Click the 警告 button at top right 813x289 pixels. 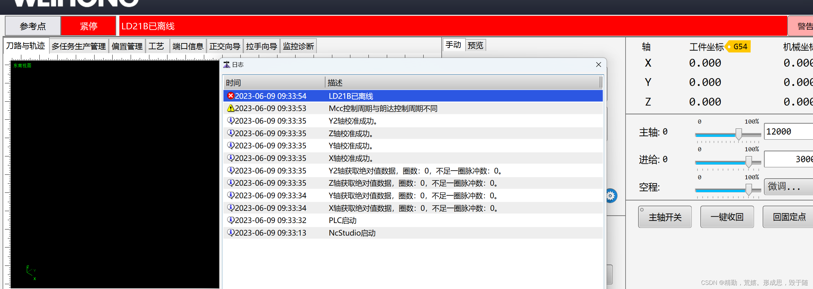[801, 26]
